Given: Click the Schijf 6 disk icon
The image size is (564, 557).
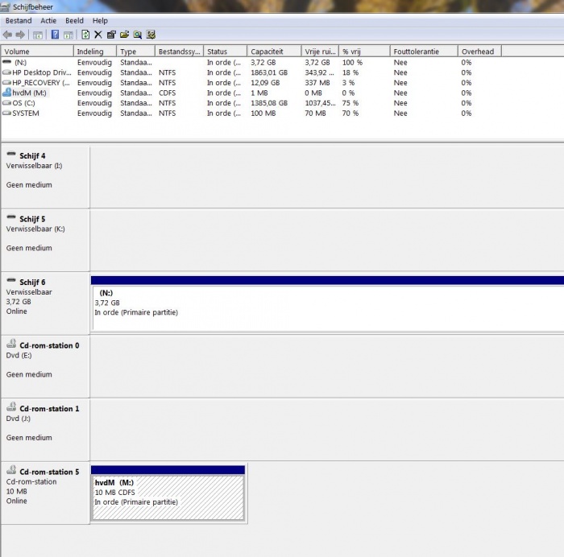Looking at the screenshot, I should (x=11, y=280).
